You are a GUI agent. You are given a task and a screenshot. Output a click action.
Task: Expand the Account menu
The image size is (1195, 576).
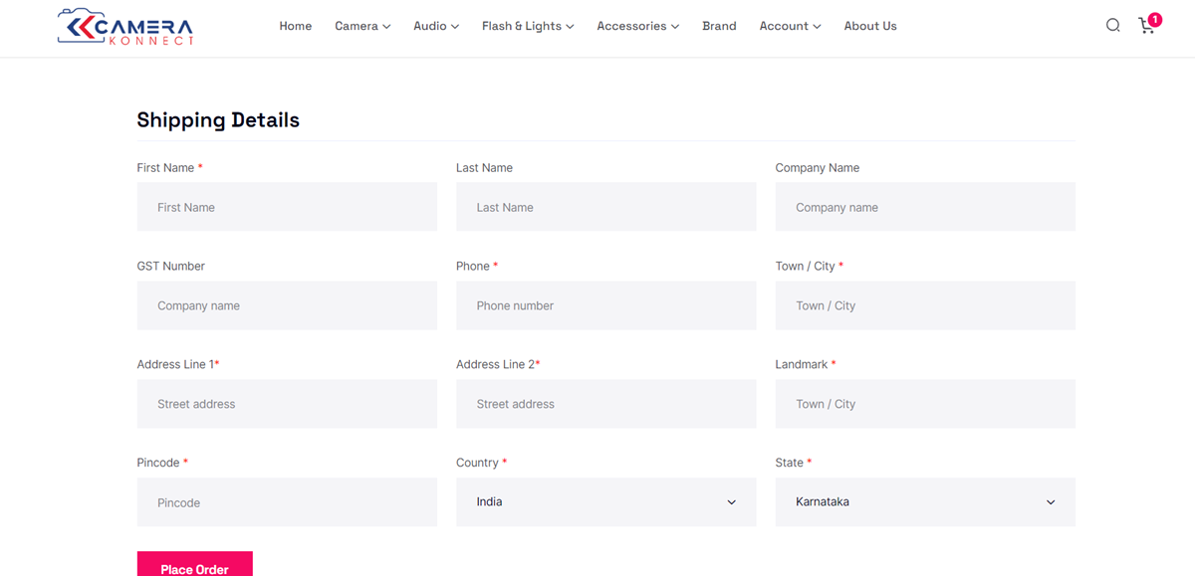point(790,26)
